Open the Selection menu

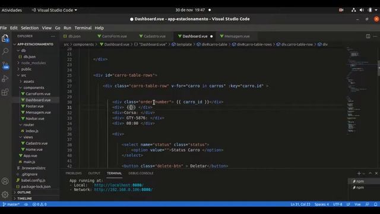(30, 28)
